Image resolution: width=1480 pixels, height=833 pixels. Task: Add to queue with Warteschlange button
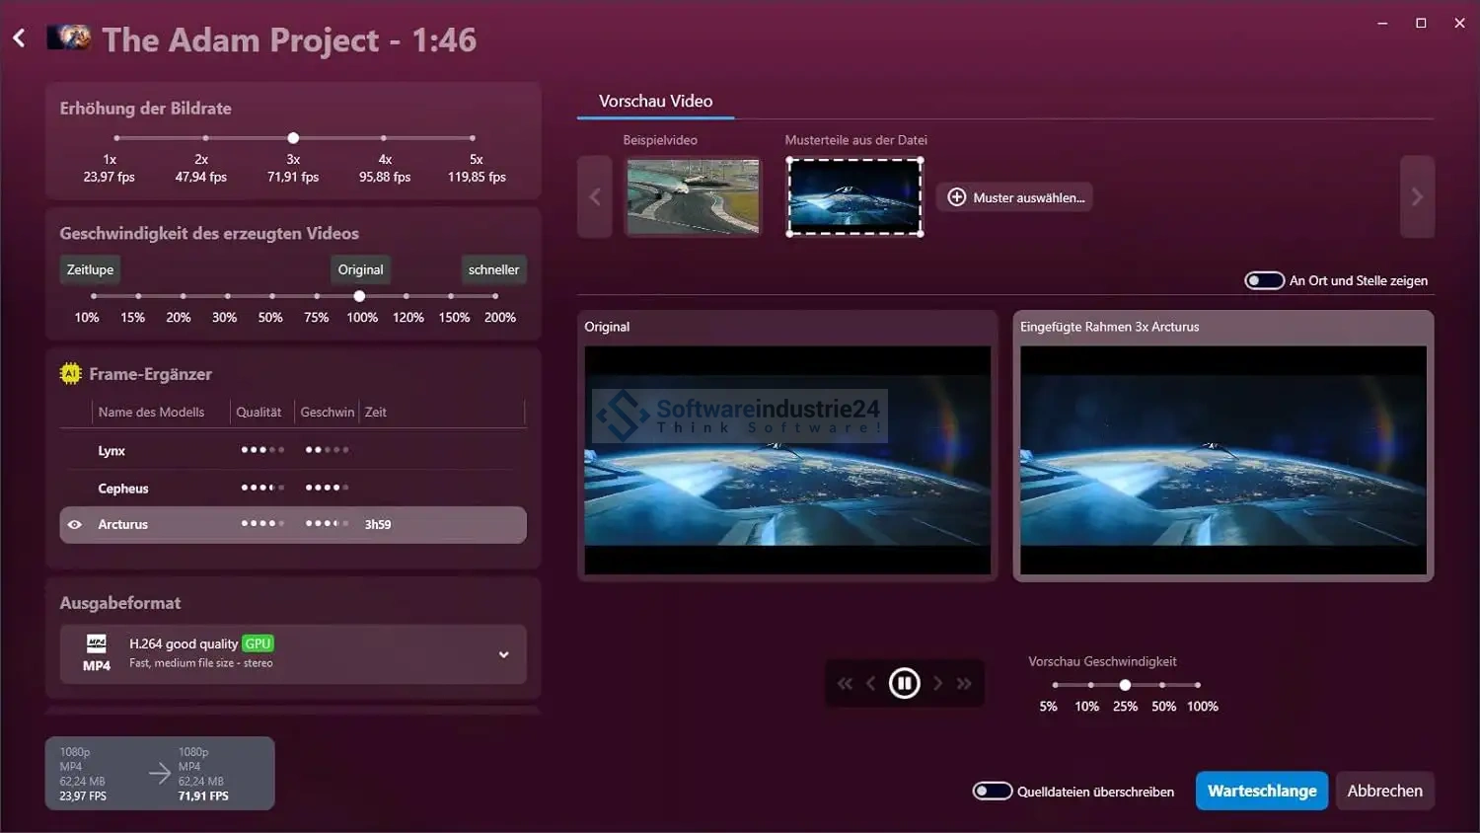[1261, 791]
